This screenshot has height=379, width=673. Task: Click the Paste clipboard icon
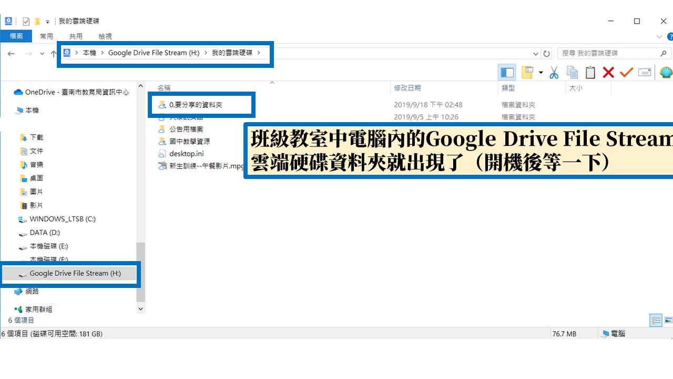(x=590, y=73)
